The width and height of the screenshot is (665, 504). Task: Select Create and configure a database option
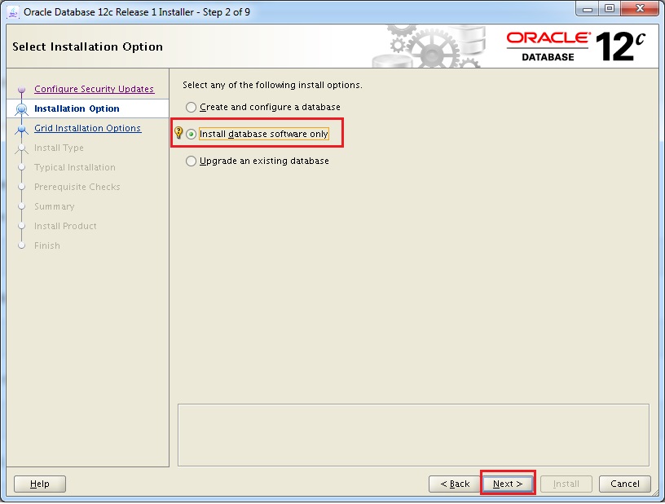pos(192,108)
